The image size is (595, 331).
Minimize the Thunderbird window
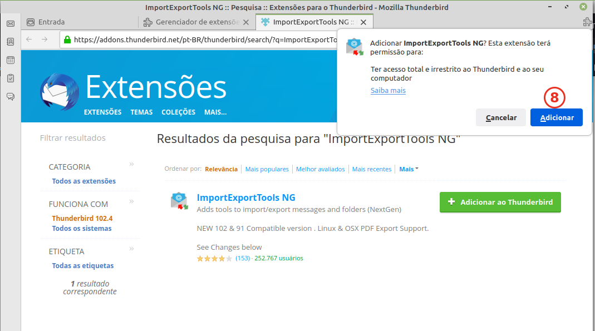pos(550,7)
